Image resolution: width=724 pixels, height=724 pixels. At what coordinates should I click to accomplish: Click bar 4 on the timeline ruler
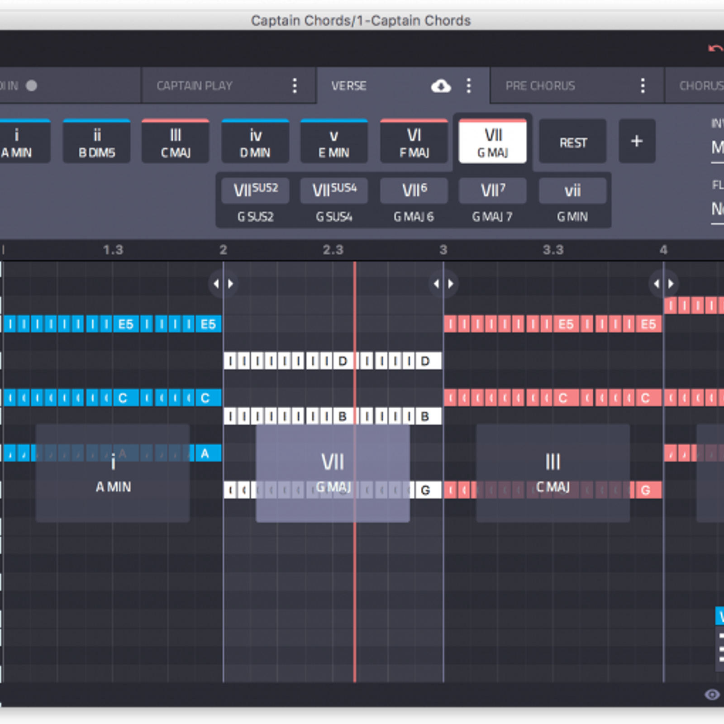pos(663,250)
